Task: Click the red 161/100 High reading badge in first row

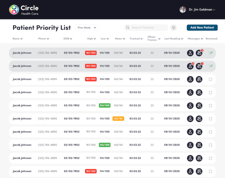Action: (91, 53)
